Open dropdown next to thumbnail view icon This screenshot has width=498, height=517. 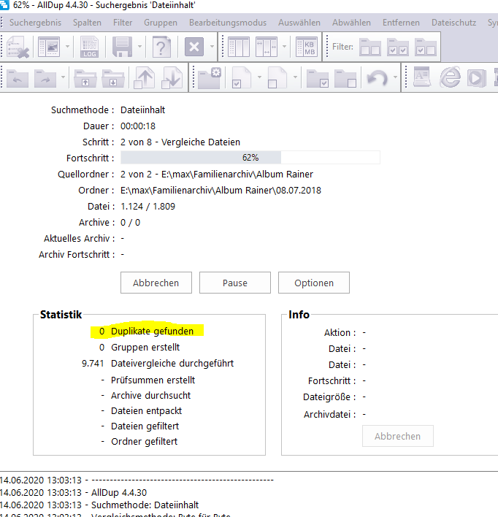[68, 48]
